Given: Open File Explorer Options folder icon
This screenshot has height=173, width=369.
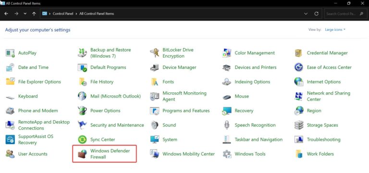Looking at the screenshot, I should 10,82.
